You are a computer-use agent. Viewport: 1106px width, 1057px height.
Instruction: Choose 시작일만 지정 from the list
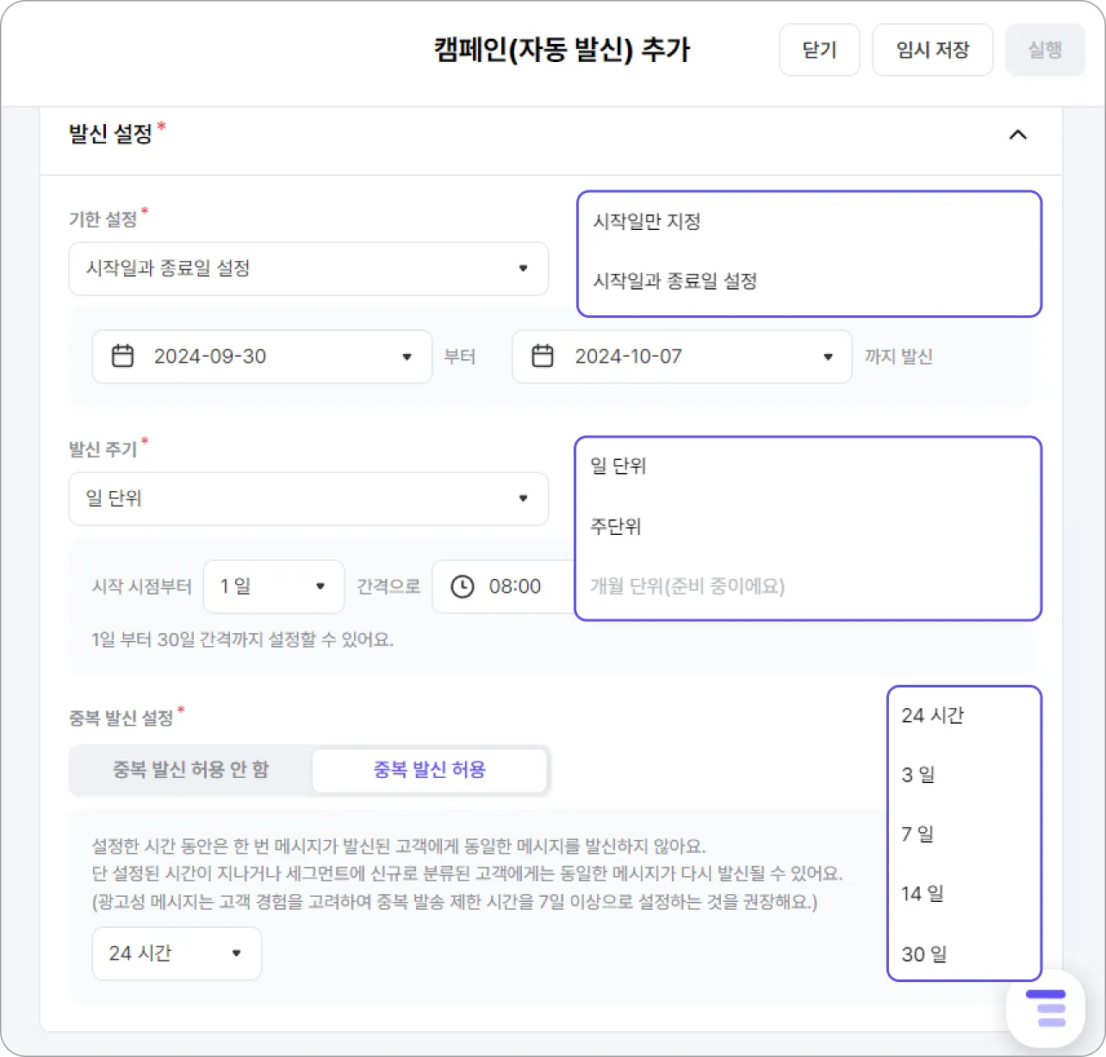[x=647, y=221]
